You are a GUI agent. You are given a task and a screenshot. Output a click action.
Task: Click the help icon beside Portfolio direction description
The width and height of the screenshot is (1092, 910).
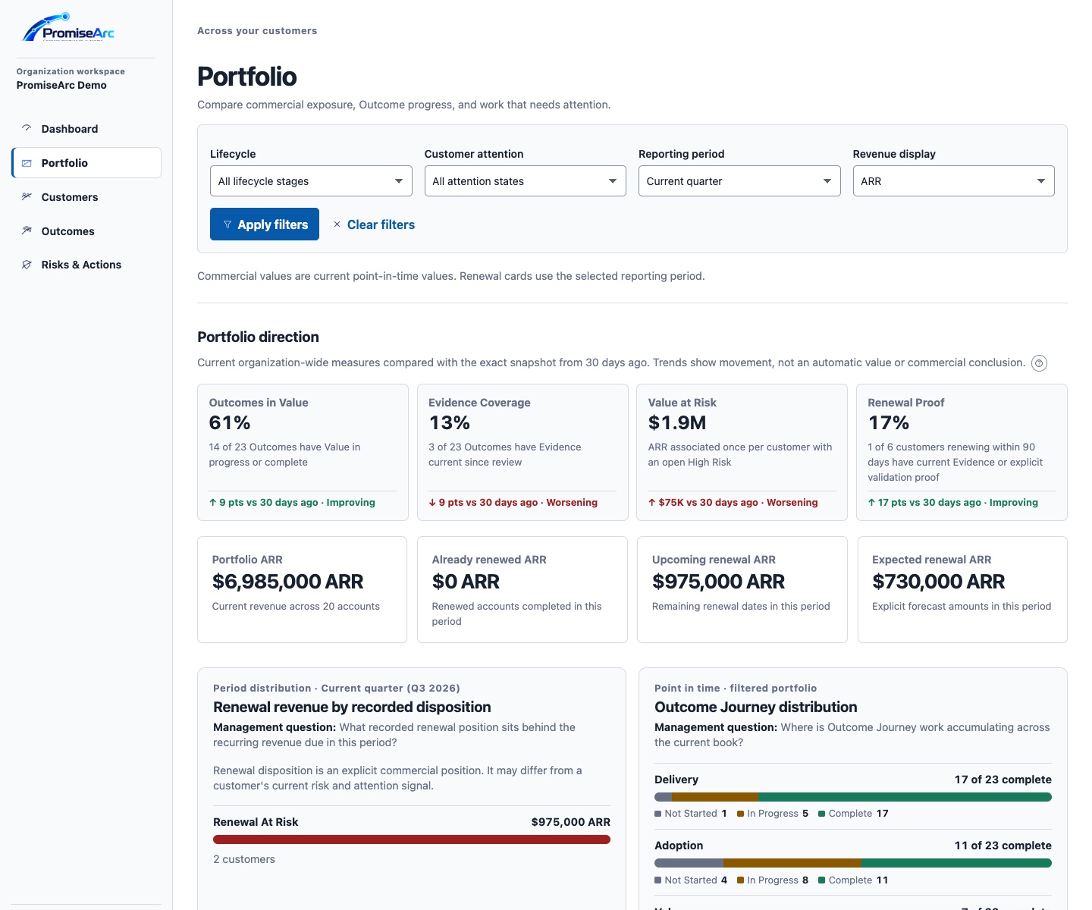[1040, 363]
